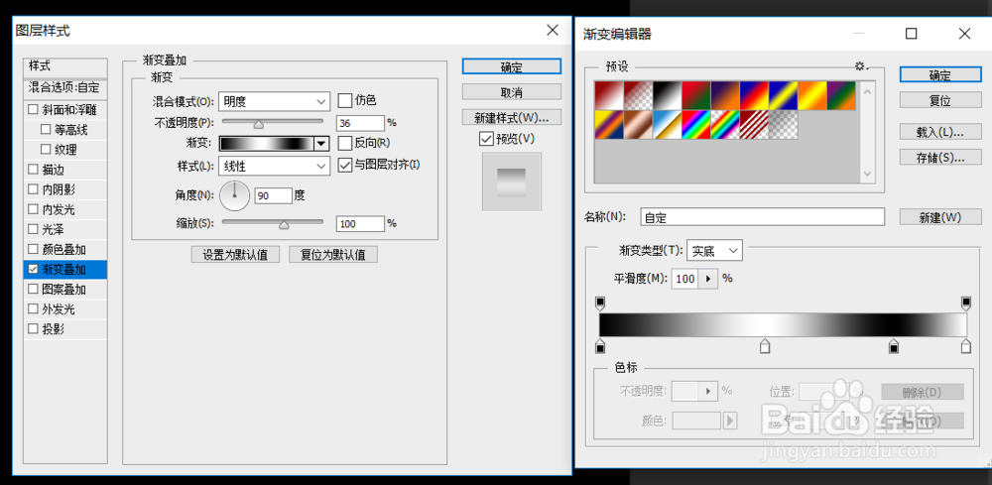Click 取消 in the Layer Style dialog

pyautogui.click(x=511, y=92)
